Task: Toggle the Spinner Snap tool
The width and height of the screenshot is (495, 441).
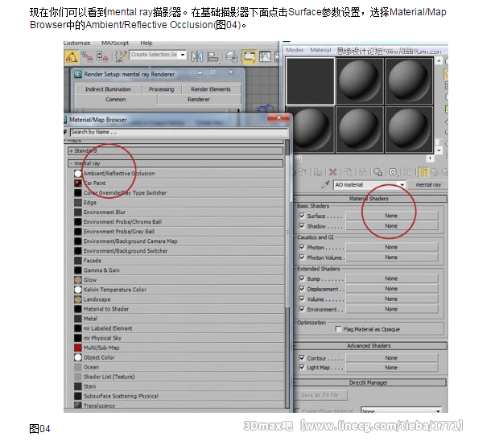Action: point(102,57)
